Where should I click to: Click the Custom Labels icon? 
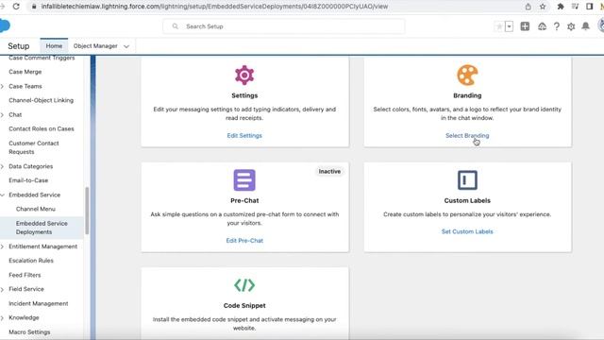click(x=467, y=180)
